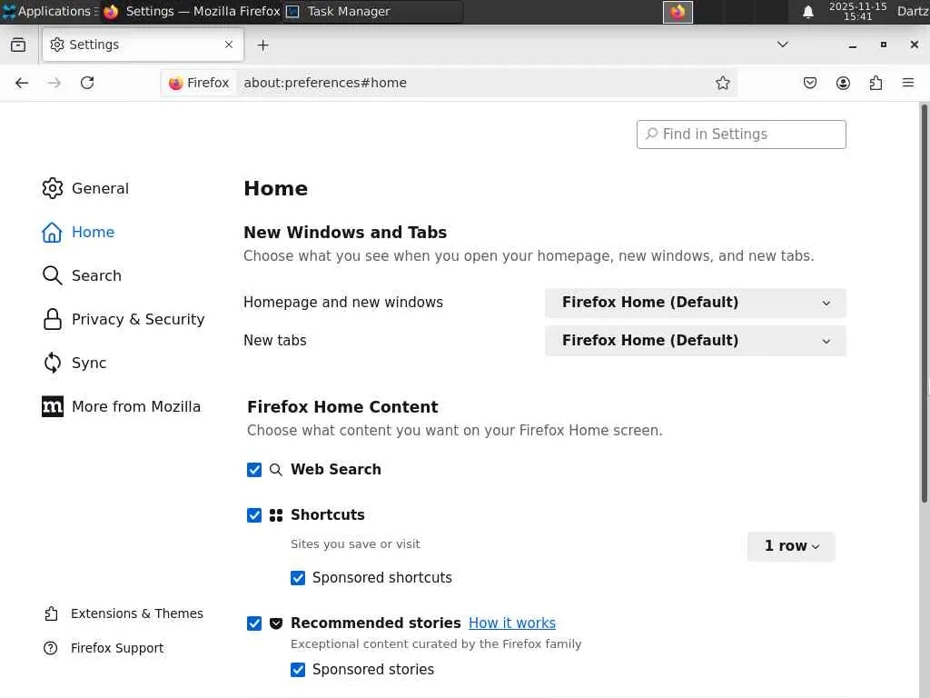
Task: Open the Firefox account icon
Action: pos(843,83)
